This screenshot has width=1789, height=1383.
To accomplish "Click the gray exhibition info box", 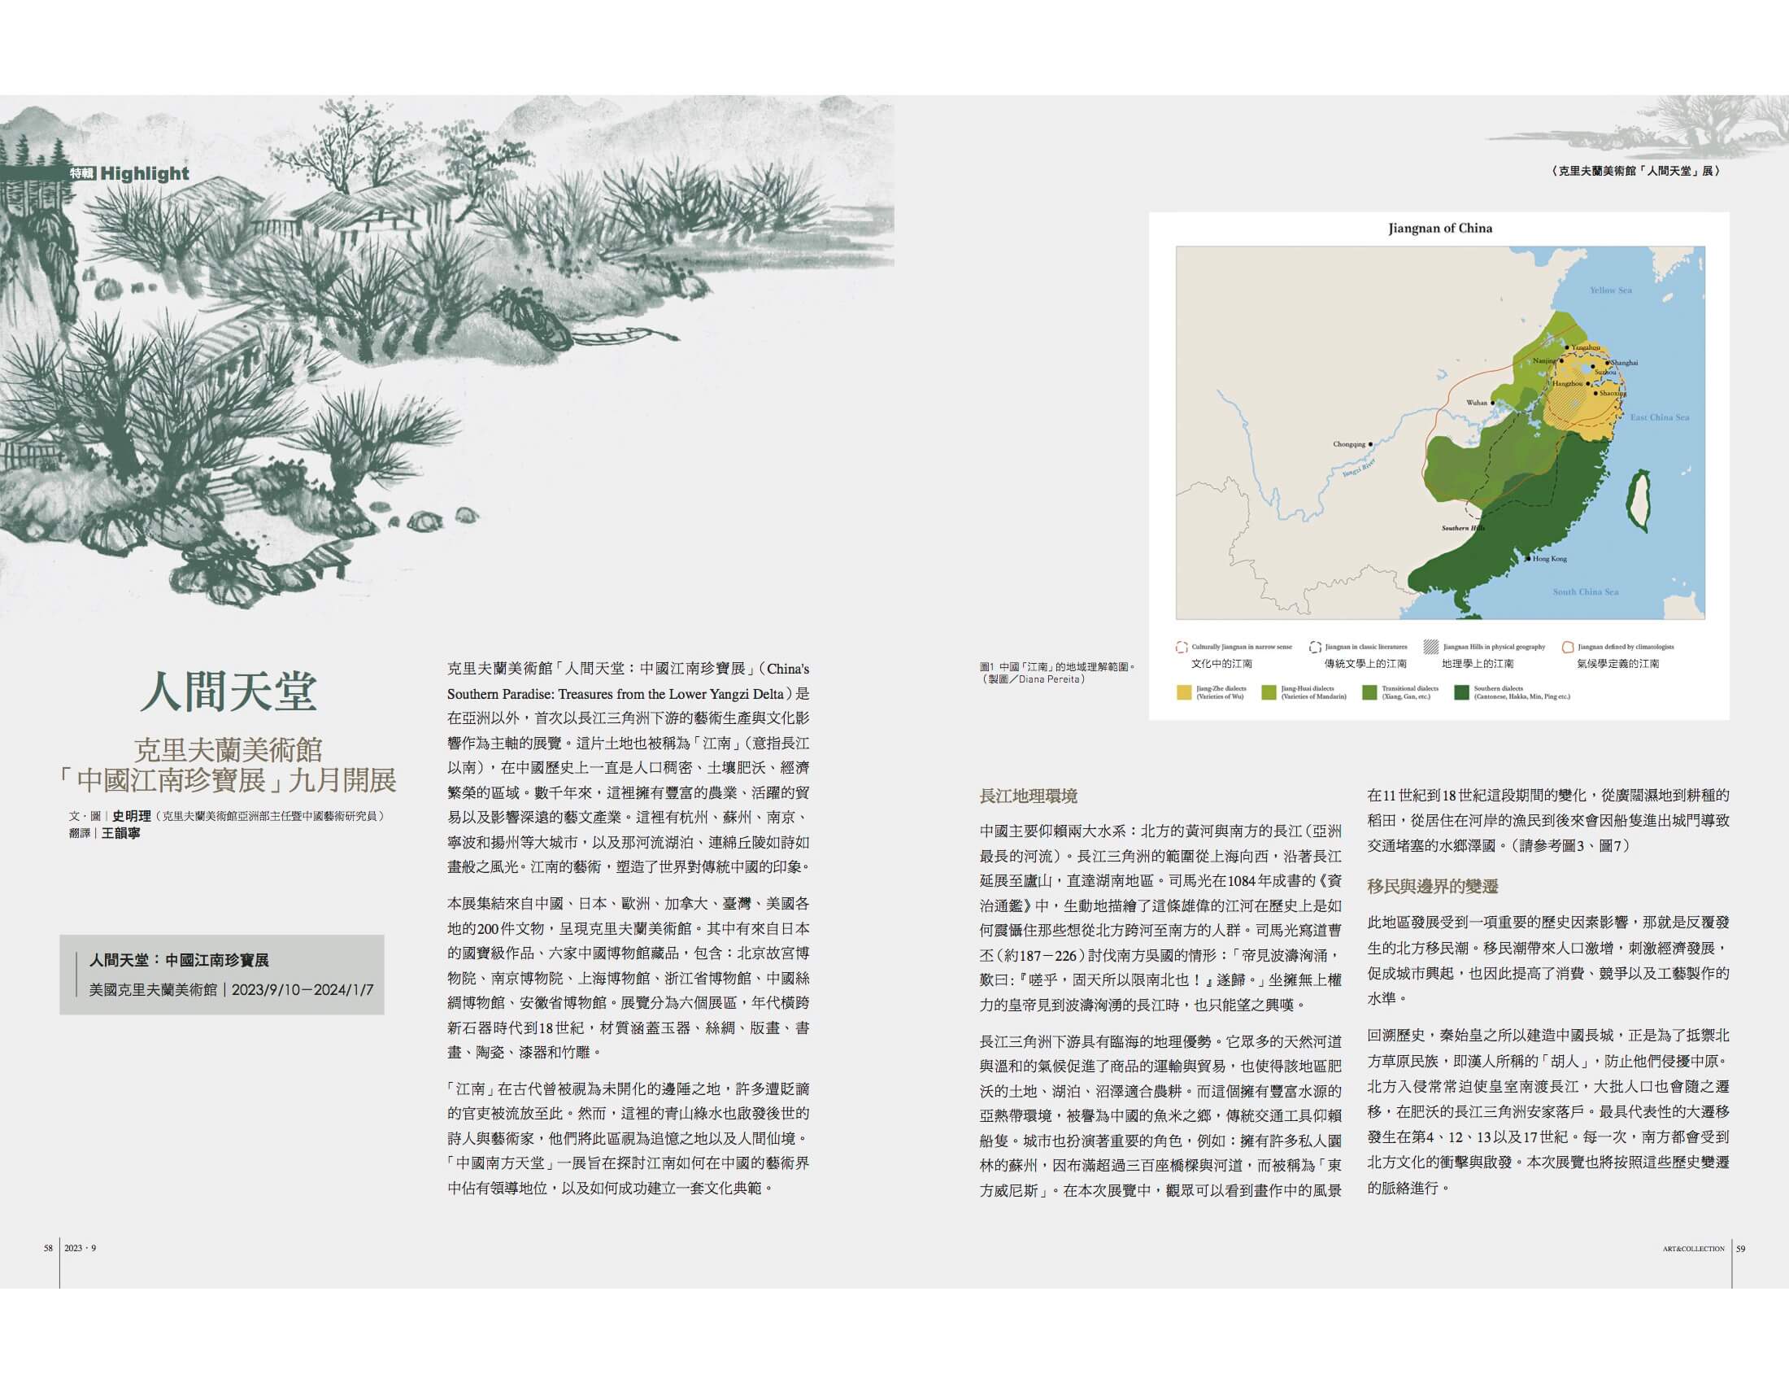I will (x=222, y=974).
